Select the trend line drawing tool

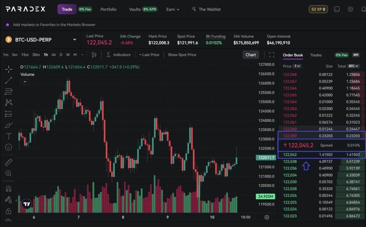[x=9, y=80]
